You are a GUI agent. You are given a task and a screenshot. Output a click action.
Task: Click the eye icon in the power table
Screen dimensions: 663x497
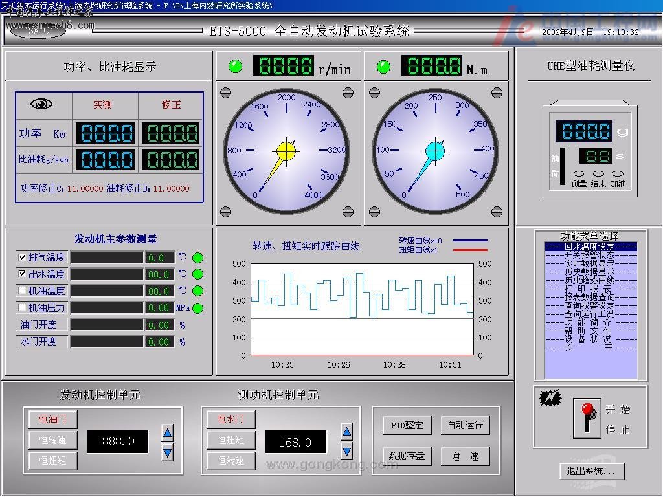coord(41,104)
